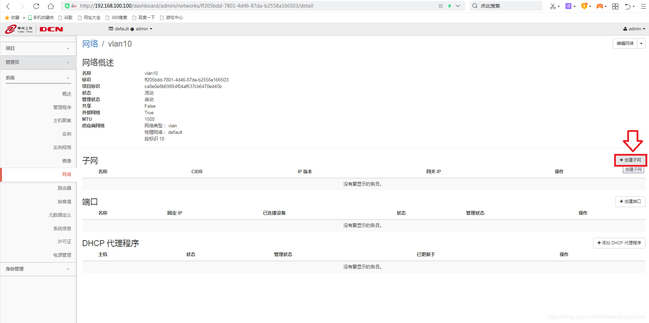This screenshot has width=649, height=323.
Task: Open 系统信息 in the sidebar
Action: click(62, 228)
